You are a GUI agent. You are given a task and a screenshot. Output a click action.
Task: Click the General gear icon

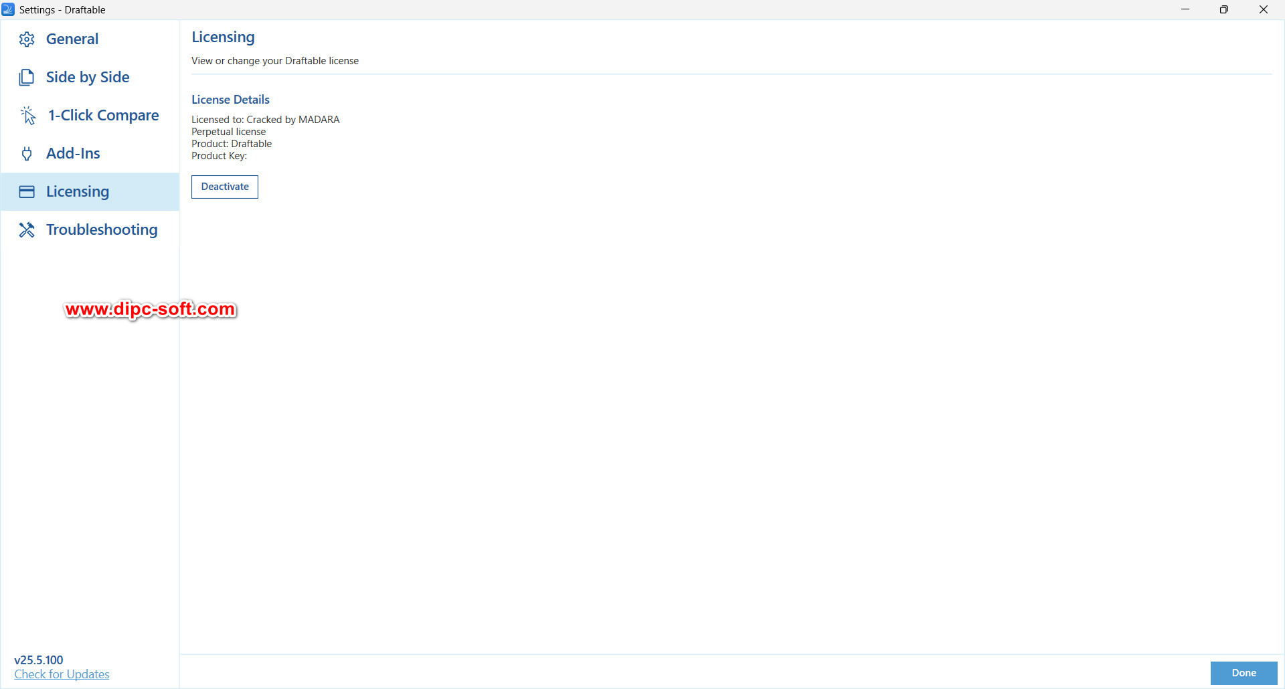(27, 39)
